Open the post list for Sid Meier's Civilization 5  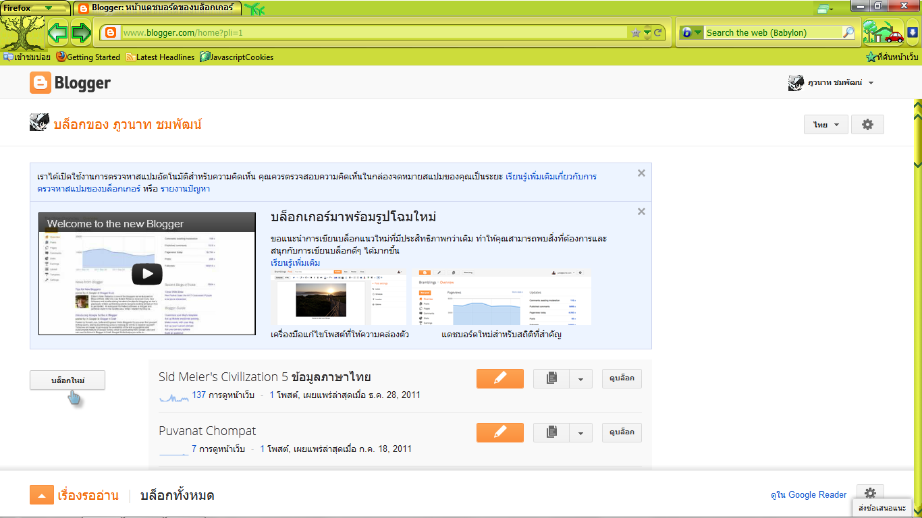click(551, 378)
